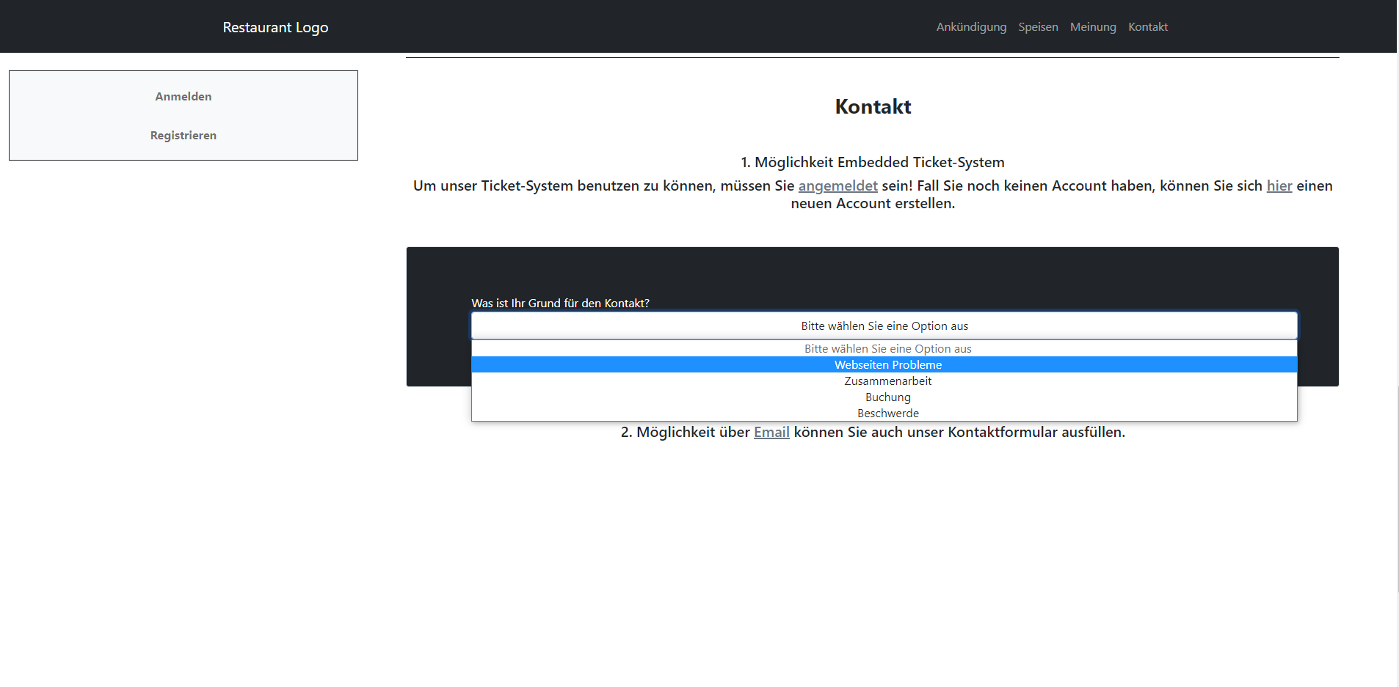1399x687 pixels.
Task: Open the Kontakt menu item
Action: [1147, 26]
